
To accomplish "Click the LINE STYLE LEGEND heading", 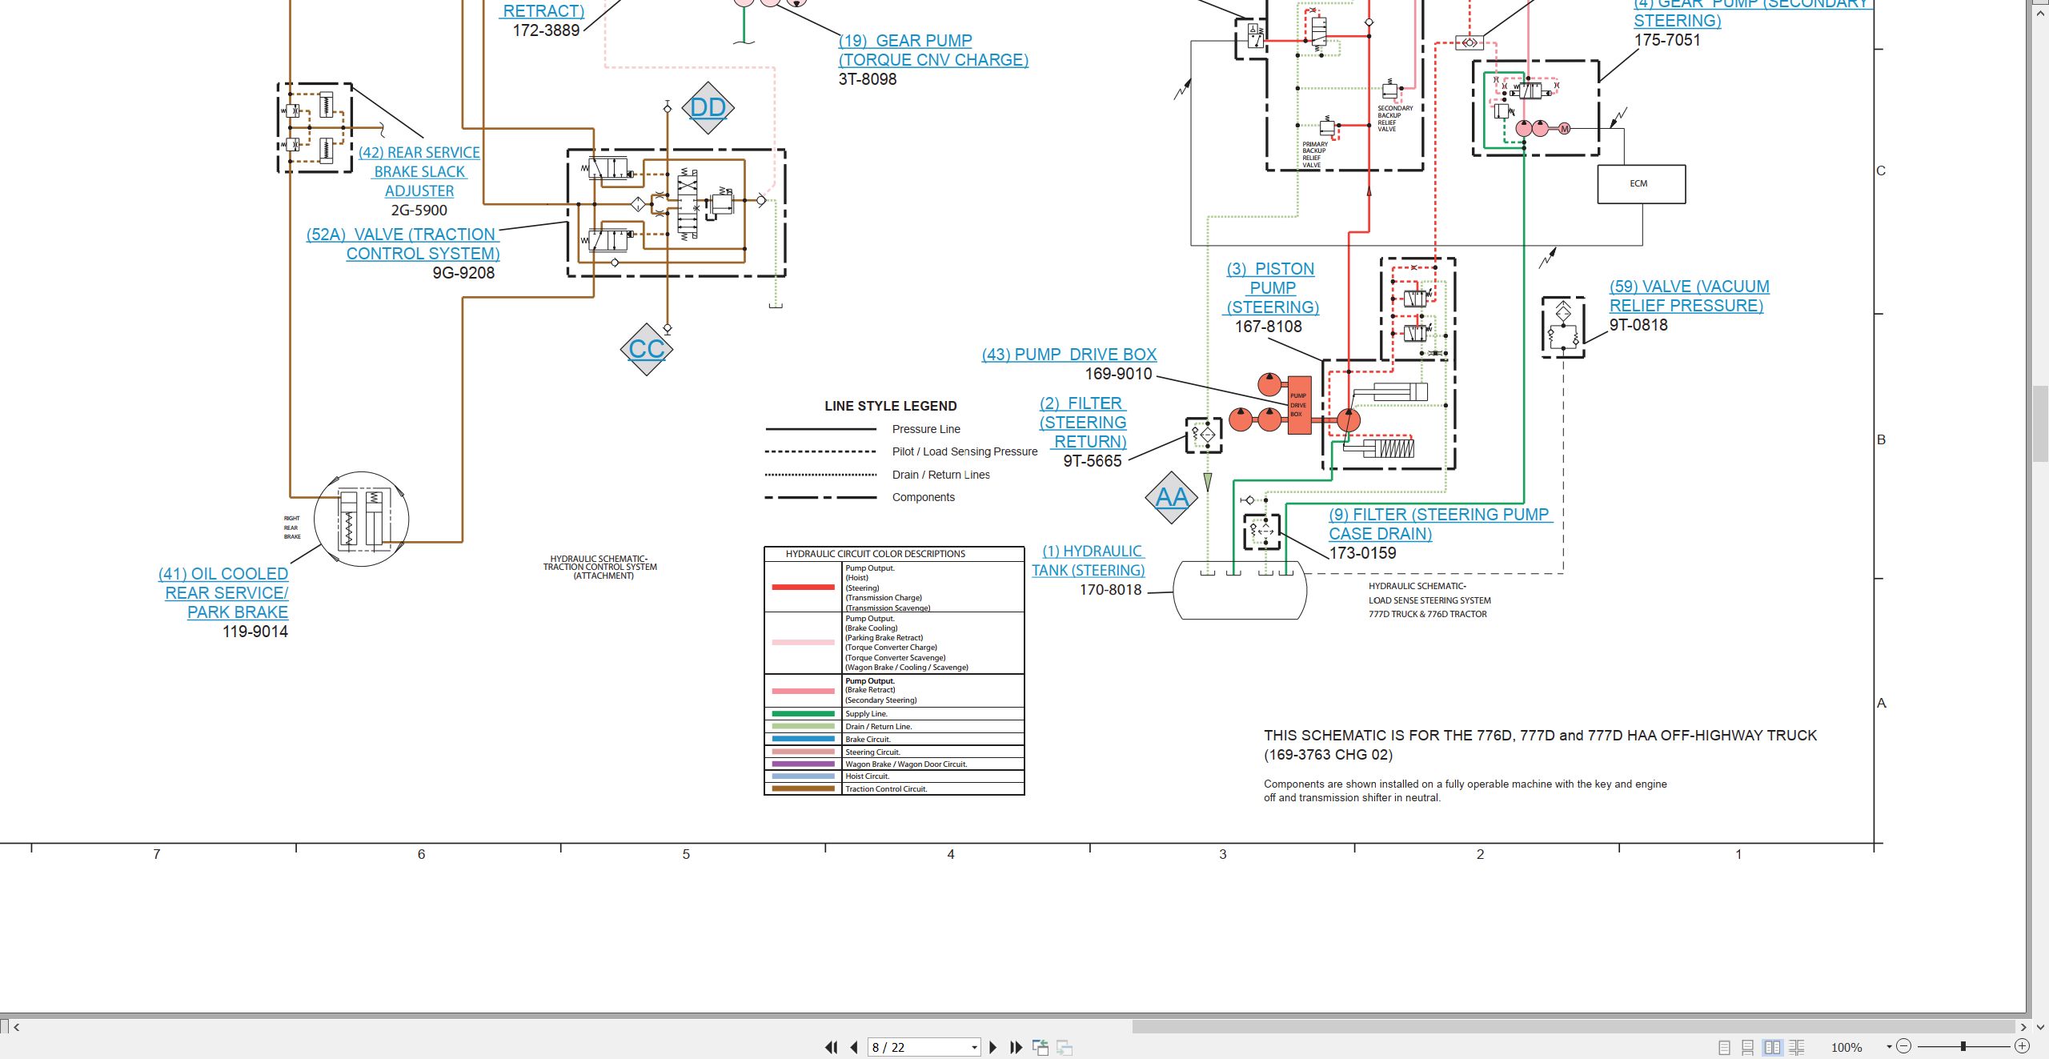I will click(x=891, y=406).
